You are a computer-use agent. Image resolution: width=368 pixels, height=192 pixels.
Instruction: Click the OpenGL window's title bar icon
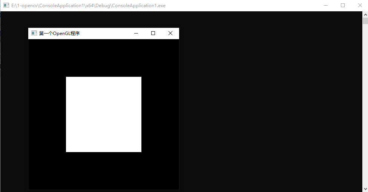tap(34, 33)
